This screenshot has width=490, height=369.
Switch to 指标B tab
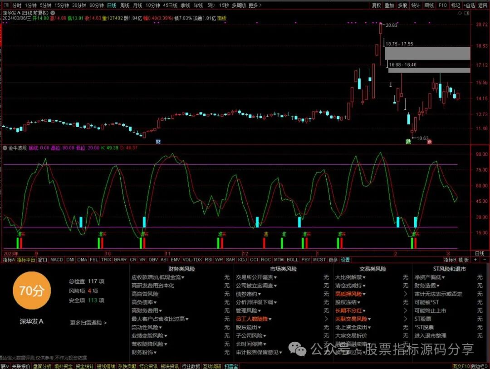tap(450, 260)
